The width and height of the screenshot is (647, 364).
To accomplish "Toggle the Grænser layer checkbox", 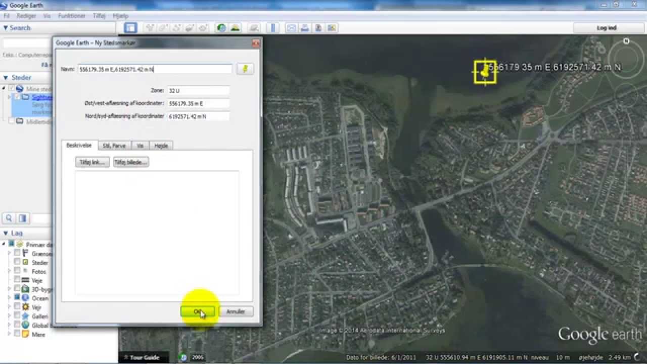I will [17, 253].
